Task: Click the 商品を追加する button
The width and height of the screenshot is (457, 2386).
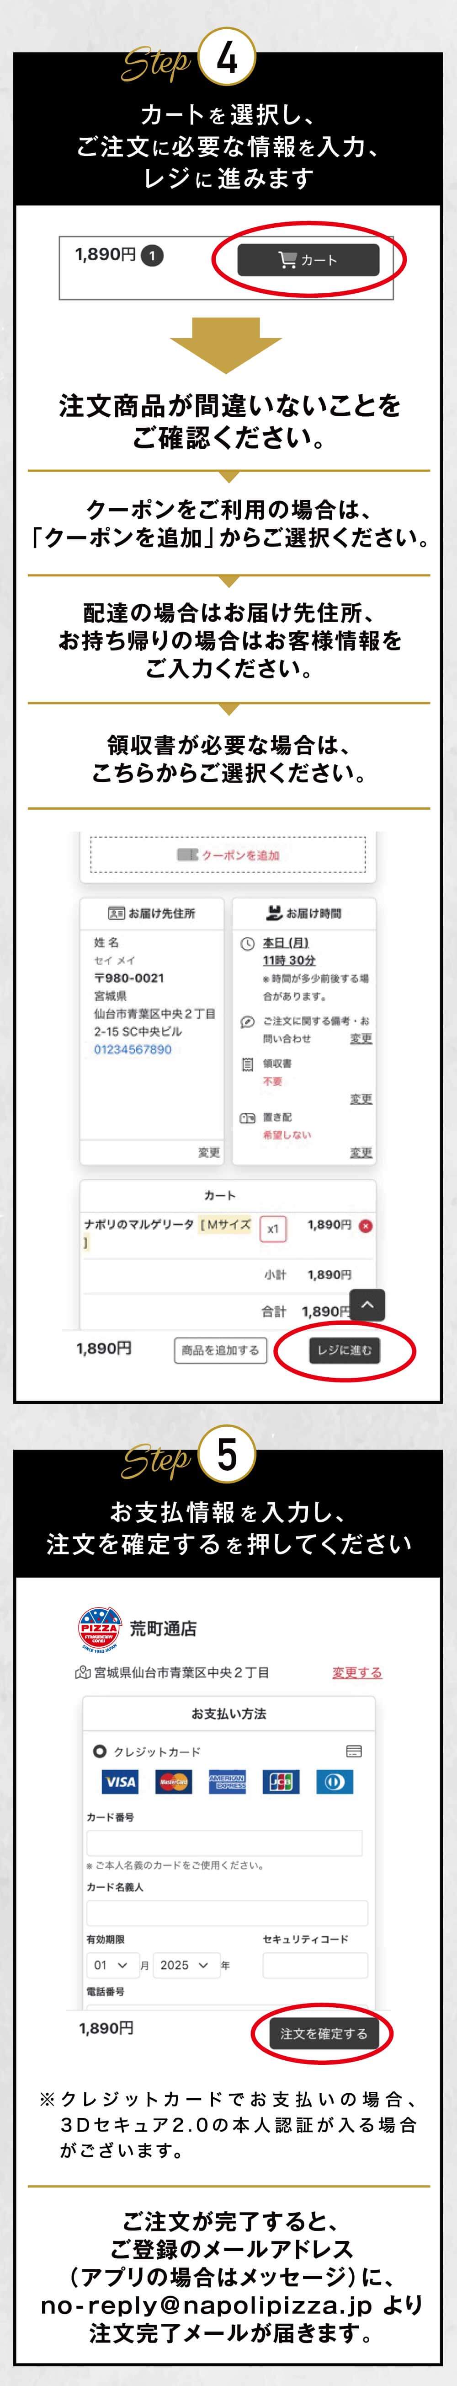Action: (x=220, y=1350)
